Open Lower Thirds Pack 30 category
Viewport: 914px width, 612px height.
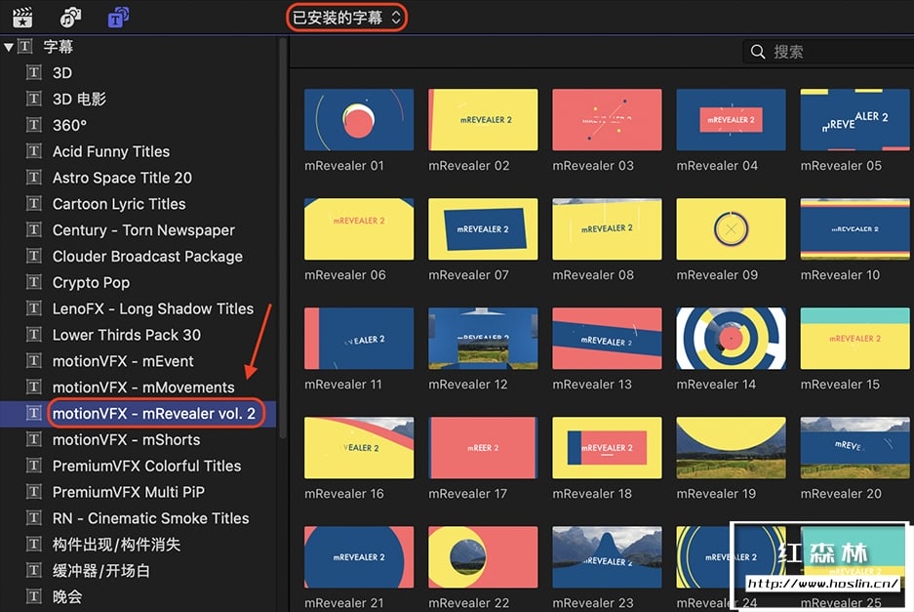pos(127,335)
